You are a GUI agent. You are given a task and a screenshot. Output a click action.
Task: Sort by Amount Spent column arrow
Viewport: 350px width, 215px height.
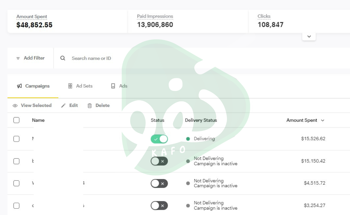tap(323, 120)
